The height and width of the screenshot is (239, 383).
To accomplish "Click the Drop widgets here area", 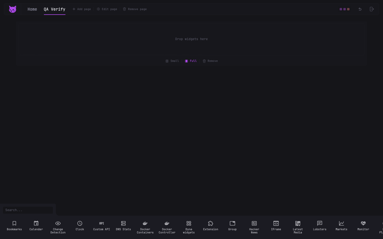I will (x=191, y=39).
